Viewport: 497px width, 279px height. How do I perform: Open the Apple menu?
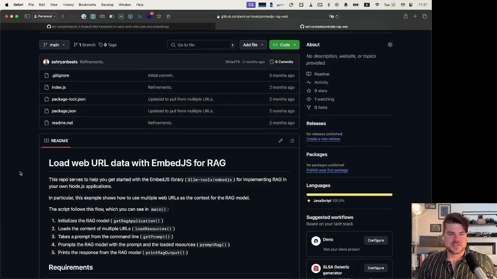coord(7,5)
